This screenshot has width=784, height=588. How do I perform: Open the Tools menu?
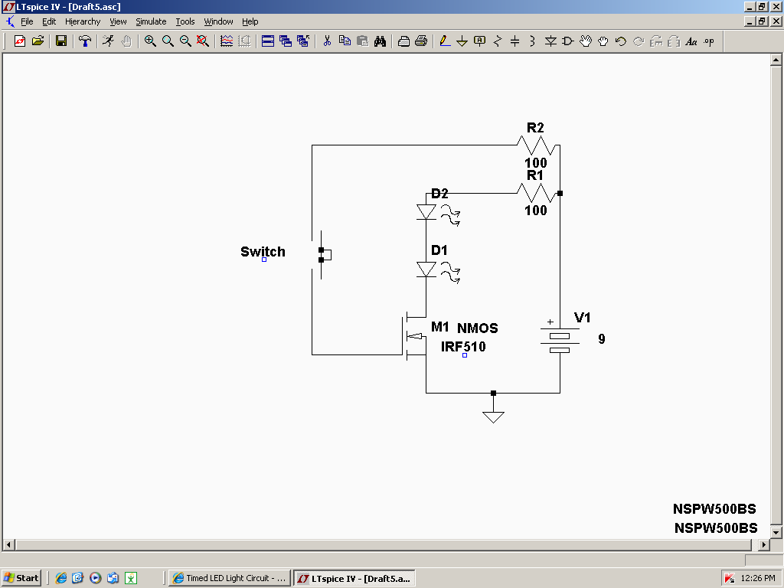pos(185,21)
